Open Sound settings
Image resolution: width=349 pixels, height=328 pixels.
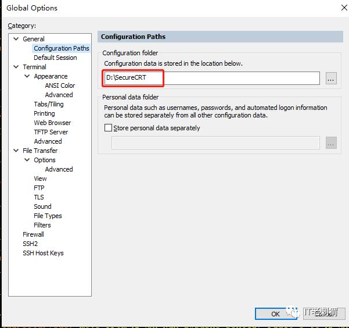coord(42,206)
